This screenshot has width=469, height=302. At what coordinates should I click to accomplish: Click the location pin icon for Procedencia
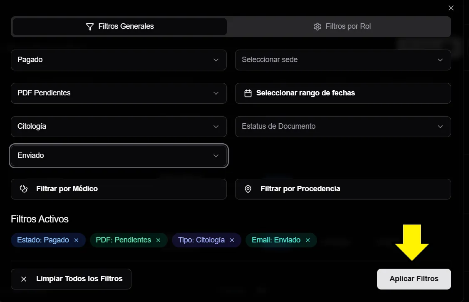[x=248, y=189]
